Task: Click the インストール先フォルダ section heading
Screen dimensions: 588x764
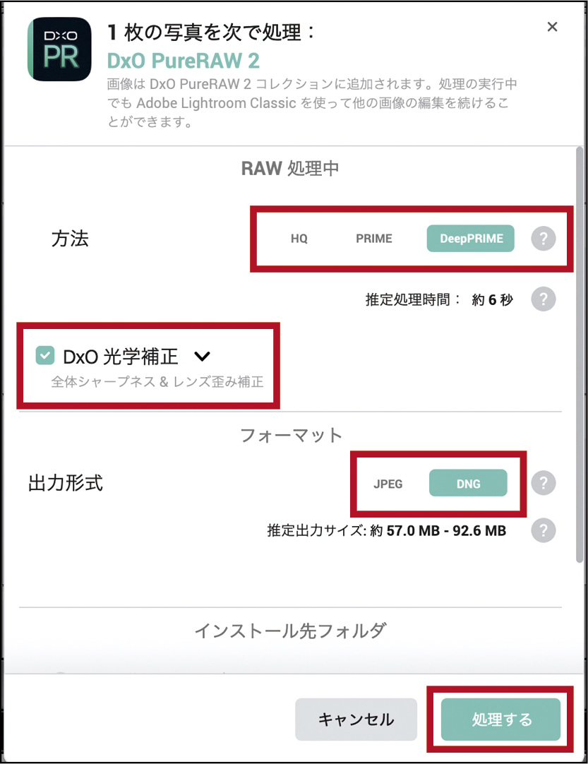Action: [x=290, y=631]
